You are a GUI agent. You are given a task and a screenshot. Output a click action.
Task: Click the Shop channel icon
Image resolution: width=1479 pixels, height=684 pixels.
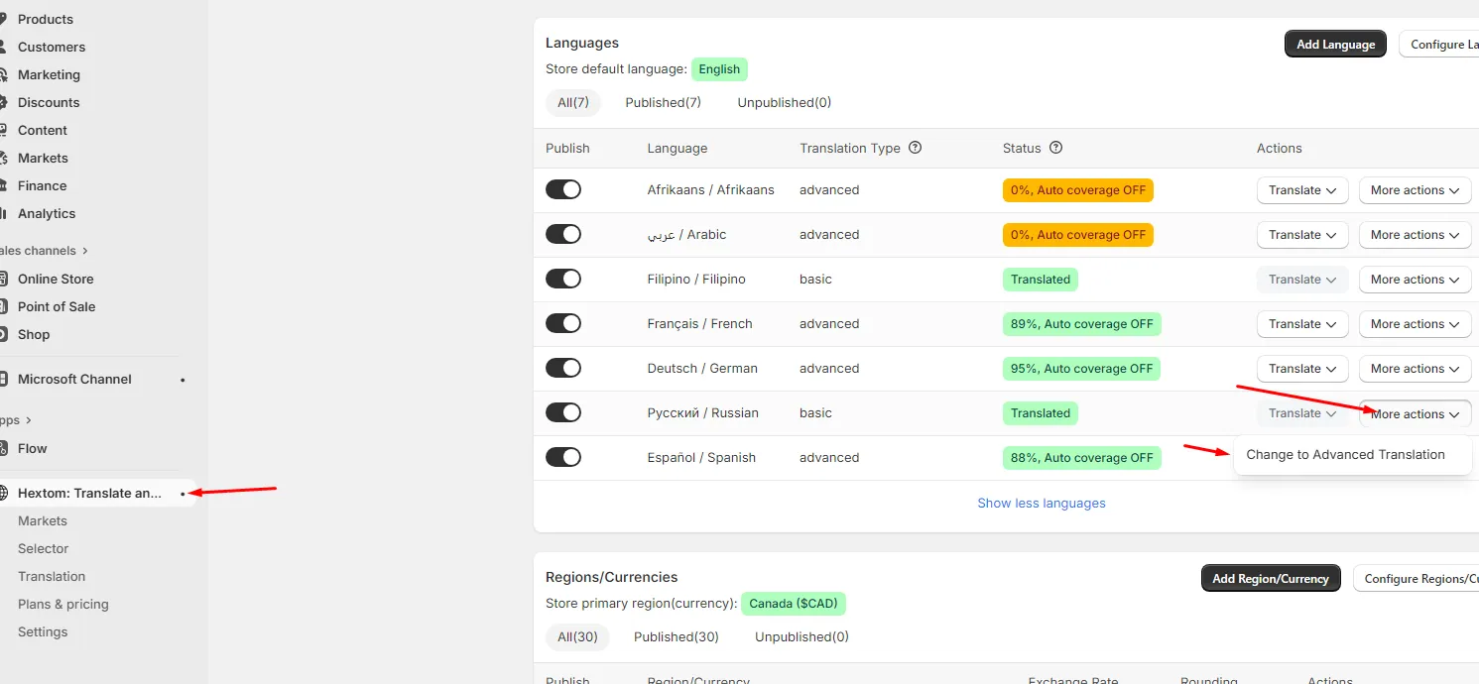3,334
